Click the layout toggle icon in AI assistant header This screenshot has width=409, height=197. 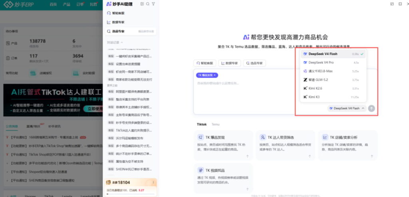point(142,4)
